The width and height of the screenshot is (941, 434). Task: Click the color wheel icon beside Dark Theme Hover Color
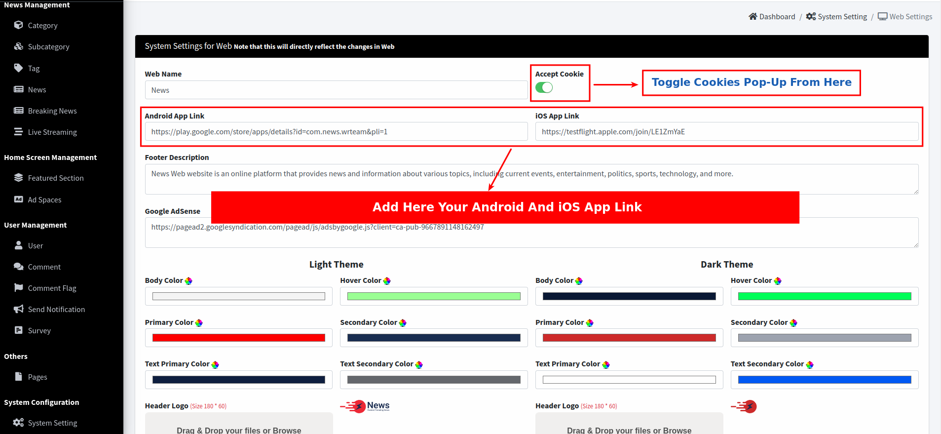click(x=778, y=281)
